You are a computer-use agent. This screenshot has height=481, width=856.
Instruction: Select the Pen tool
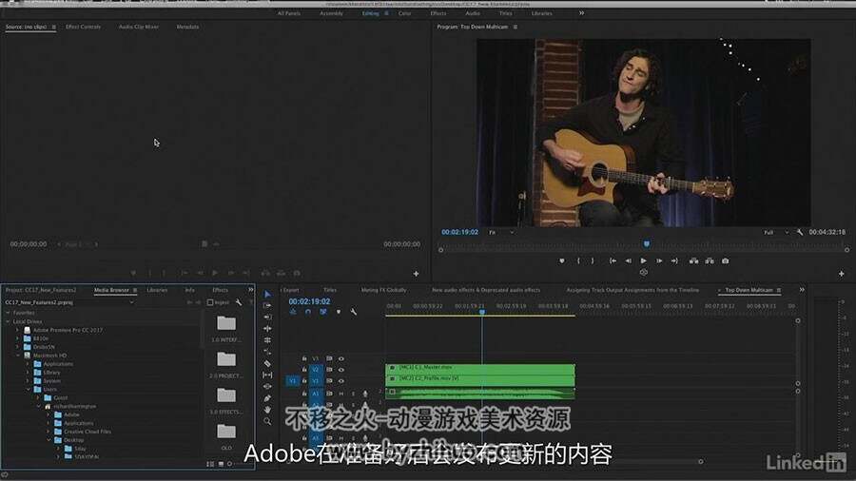point(267,398)
